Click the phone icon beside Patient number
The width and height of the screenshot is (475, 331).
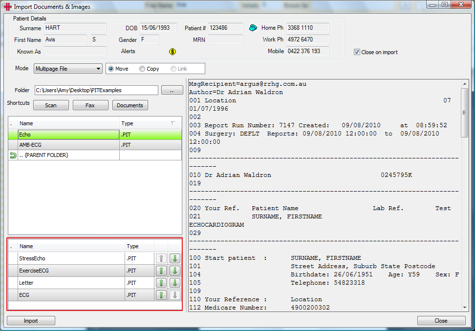253,28
